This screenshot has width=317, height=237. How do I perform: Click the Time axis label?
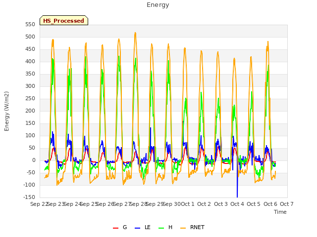(x=280, y=212)
